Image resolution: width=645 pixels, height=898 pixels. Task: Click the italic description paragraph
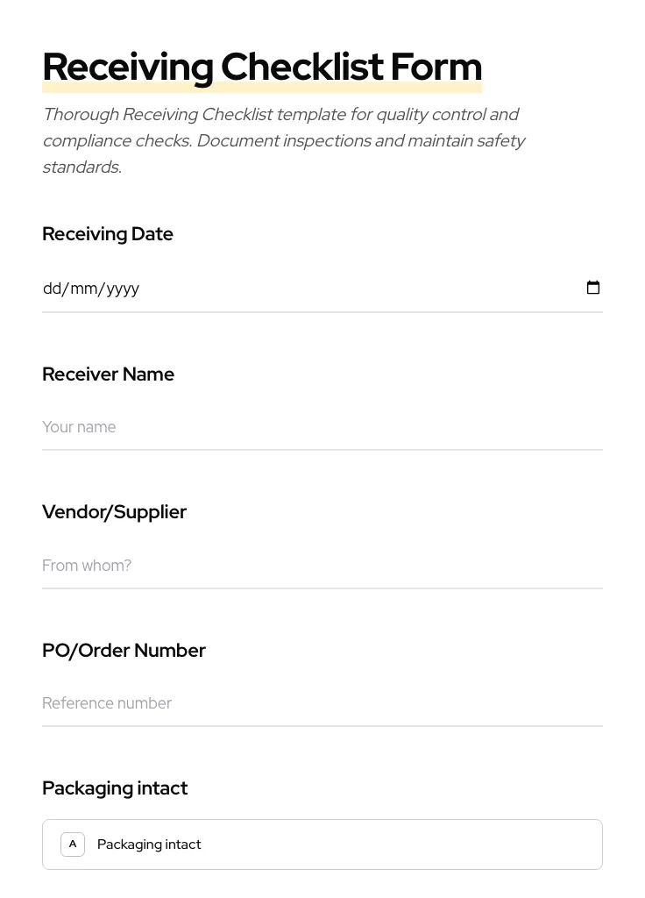pos(284,140)
